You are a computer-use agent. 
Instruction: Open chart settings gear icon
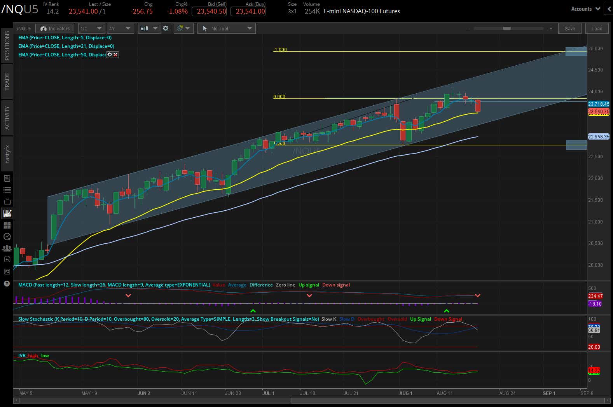(166, 28)
